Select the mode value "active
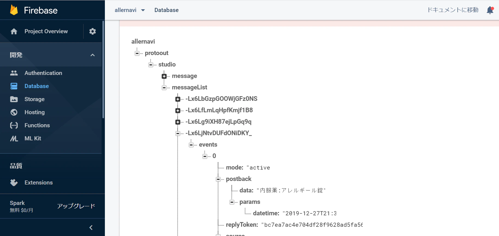This screenshot has height=236, width=499. click(258, 168)
